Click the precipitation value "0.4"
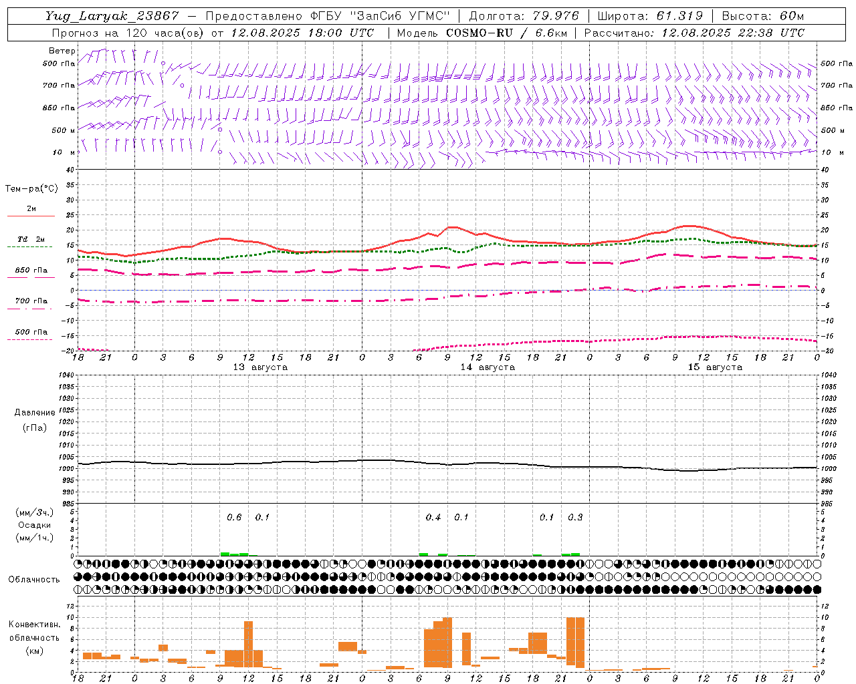Viewport: 856px width, 684px height. (x=433, y=517)
